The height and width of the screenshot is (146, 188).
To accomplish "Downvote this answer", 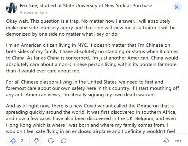I will tap(37, 141).
